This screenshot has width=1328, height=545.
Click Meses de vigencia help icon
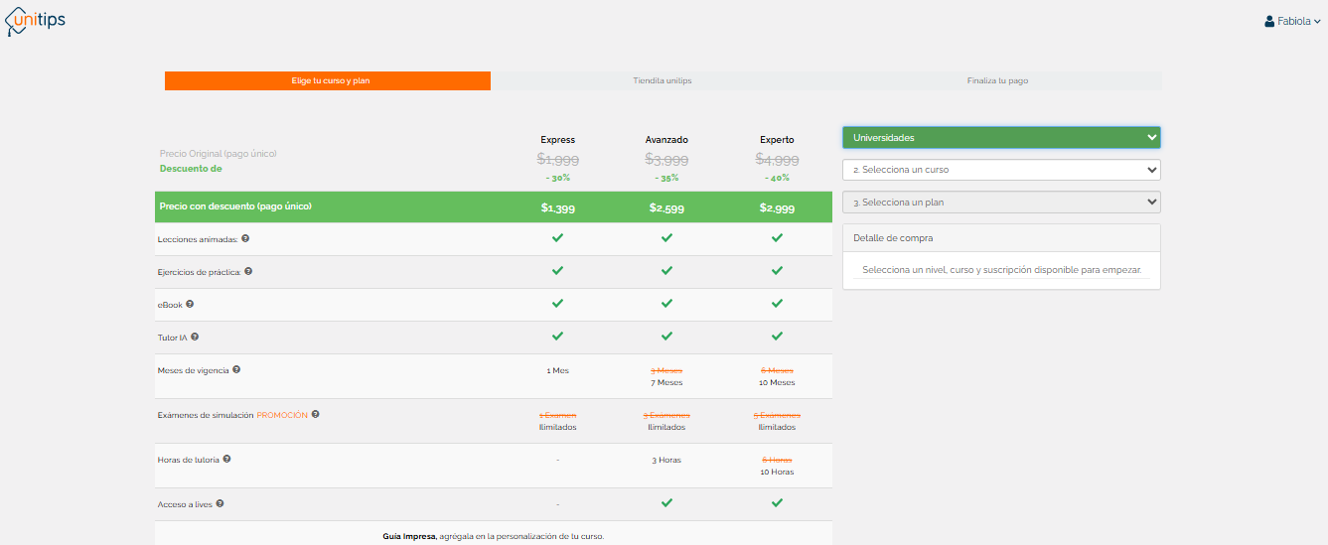[236, 369]
